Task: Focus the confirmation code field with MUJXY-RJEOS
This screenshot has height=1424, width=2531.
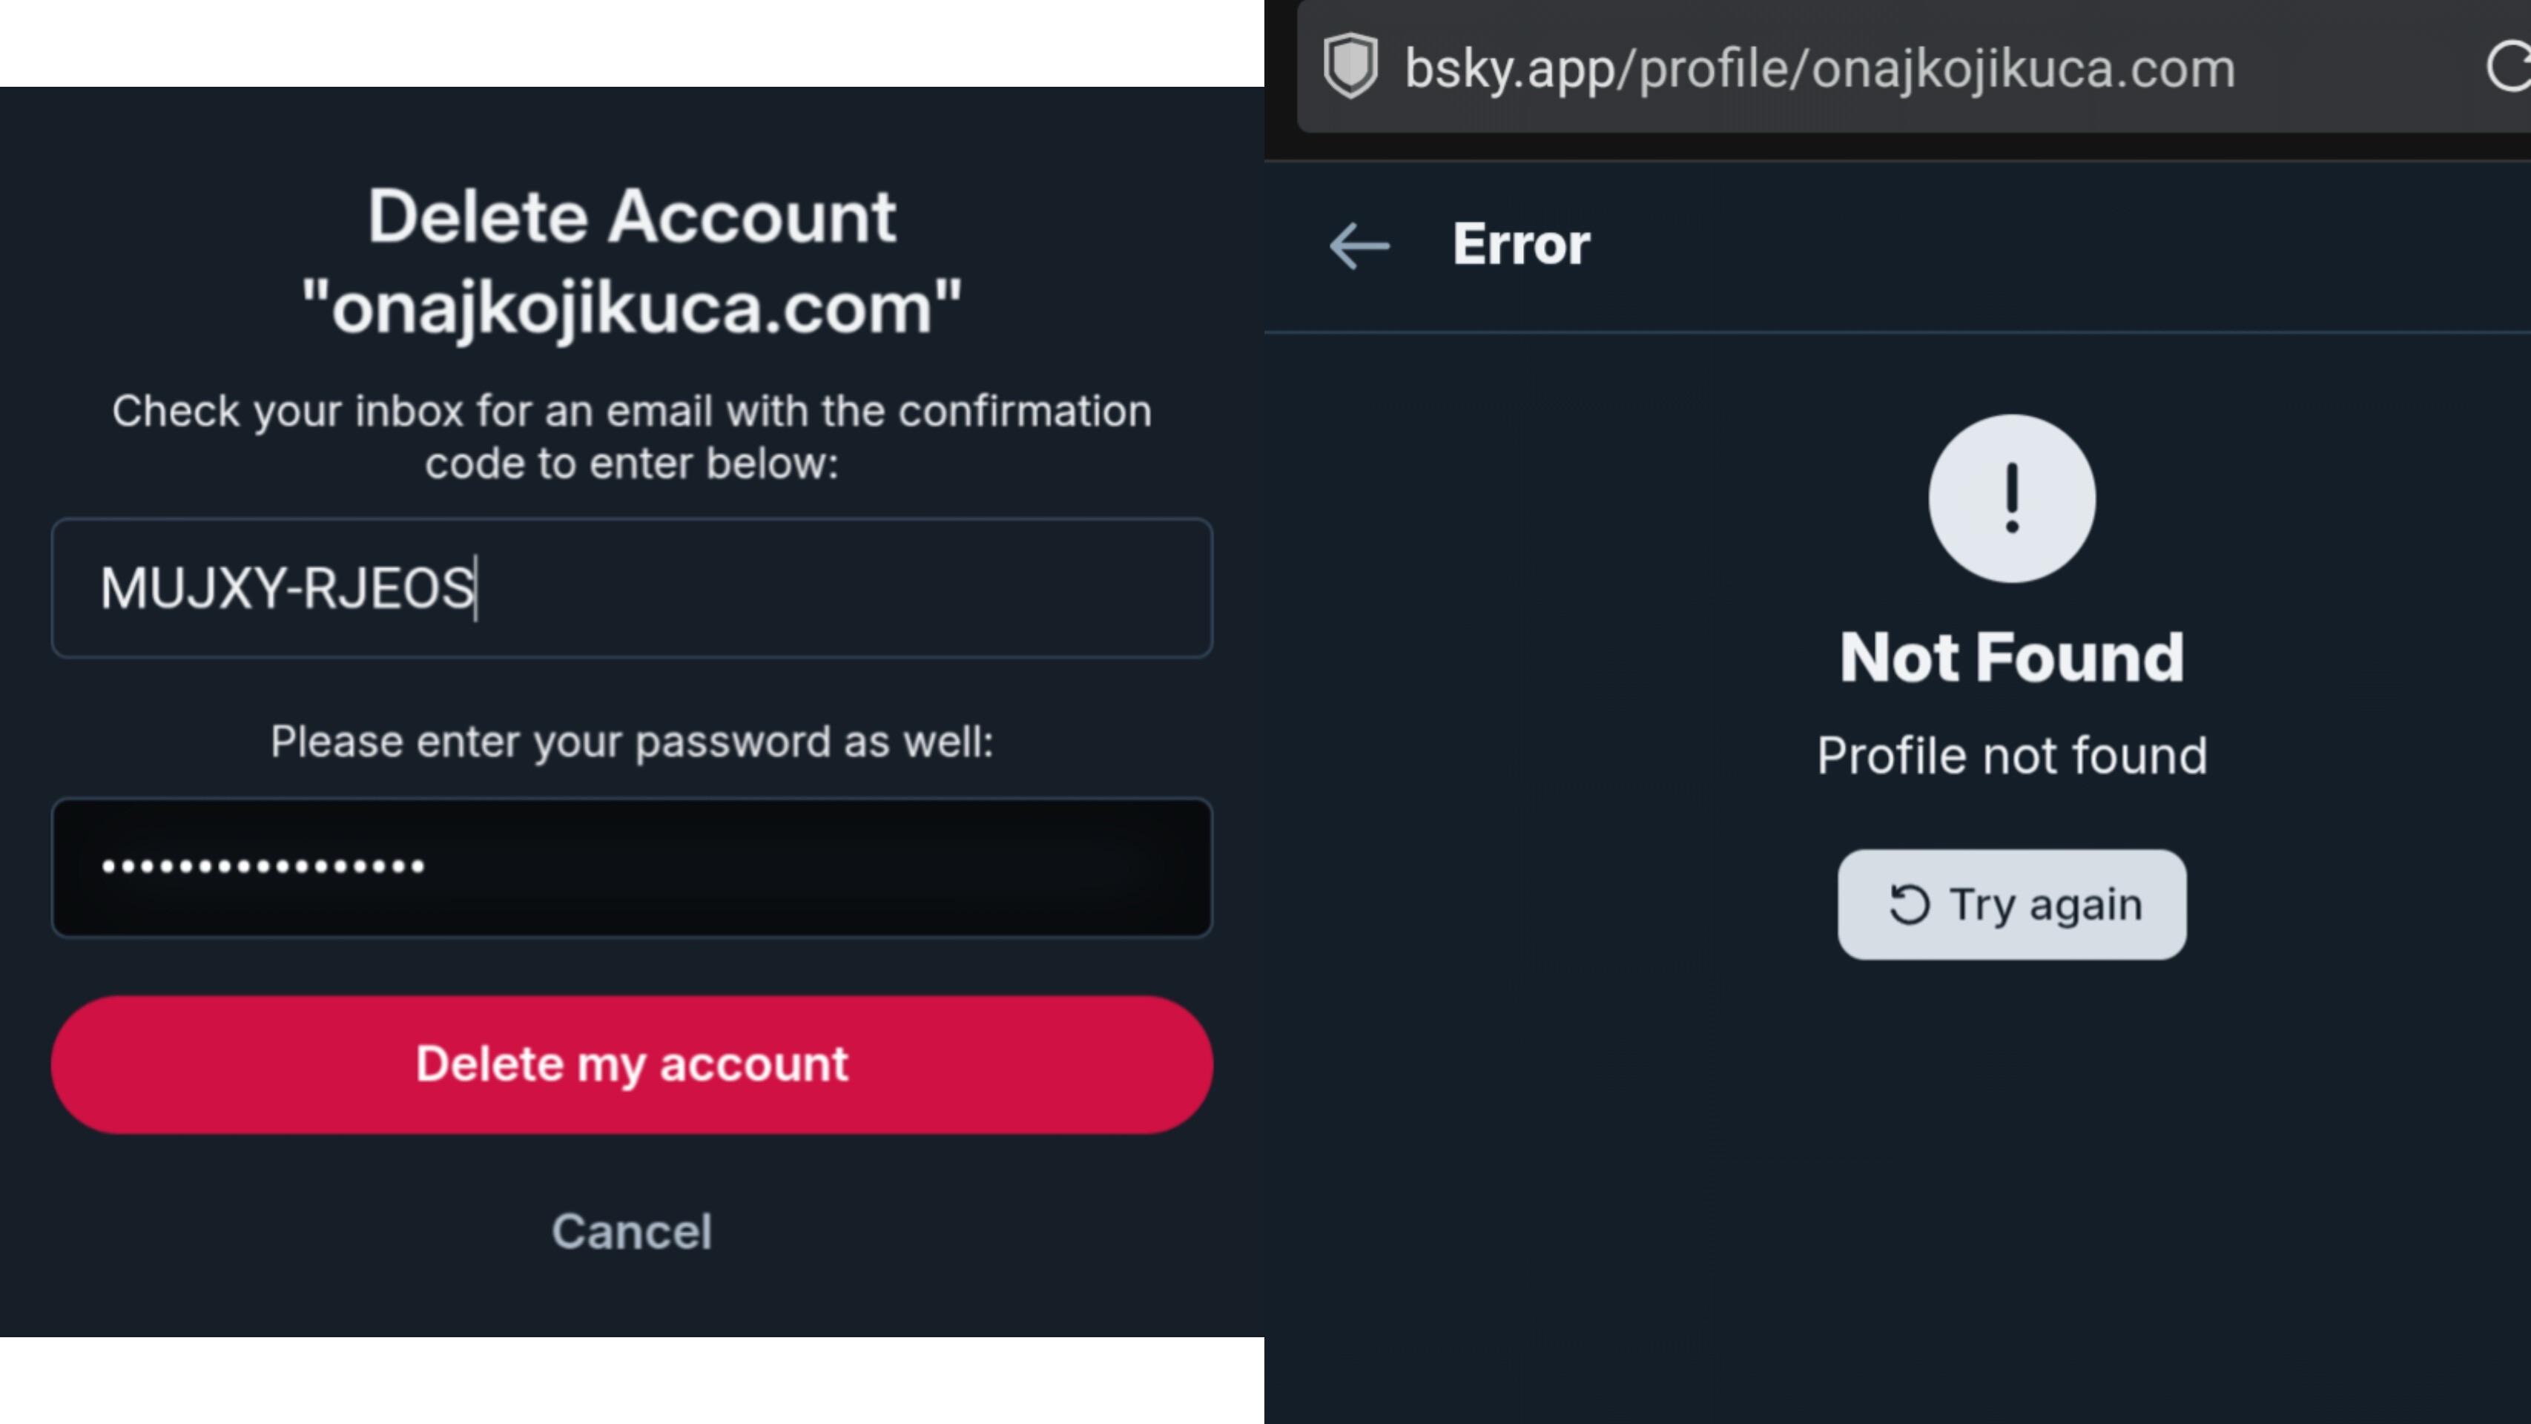Action: point(632,589)
